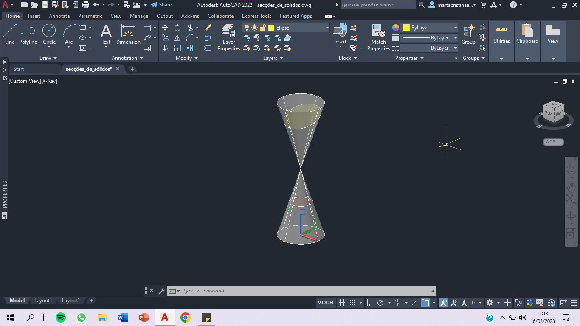This screenshot has height=326, width=580.
Task: Toggle Ortho mode in status bar
Action: tap(370, 303)
